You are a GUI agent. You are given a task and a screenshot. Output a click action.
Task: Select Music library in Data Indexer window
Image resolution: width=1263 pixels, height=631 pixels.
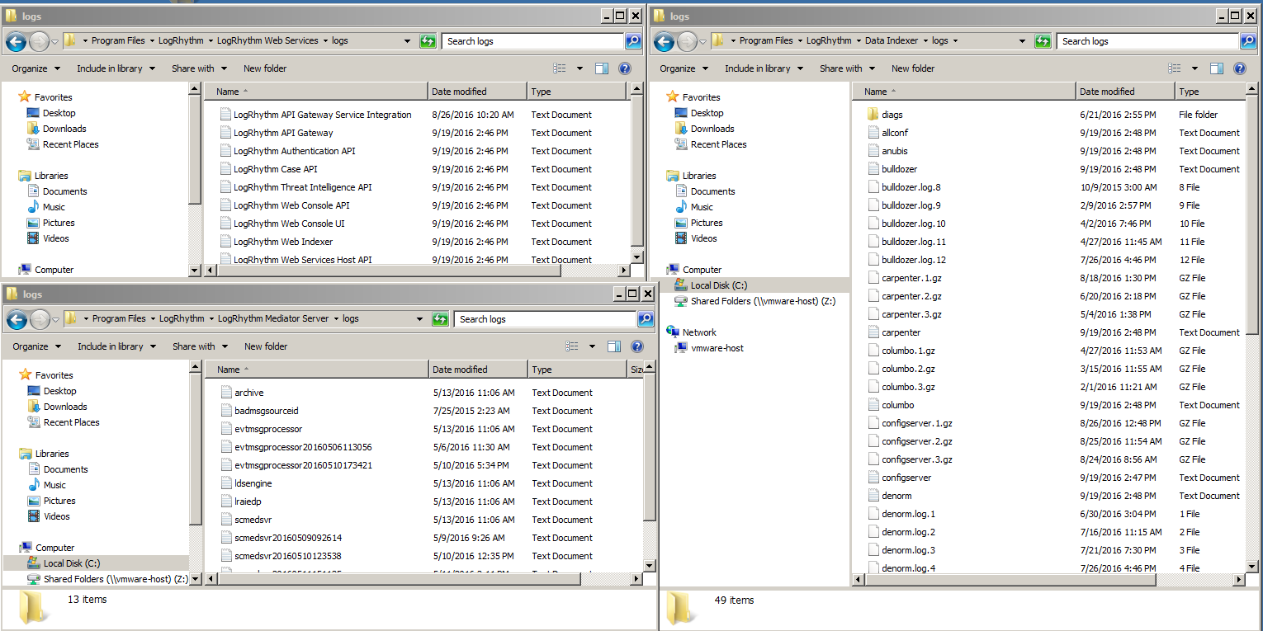702,207
